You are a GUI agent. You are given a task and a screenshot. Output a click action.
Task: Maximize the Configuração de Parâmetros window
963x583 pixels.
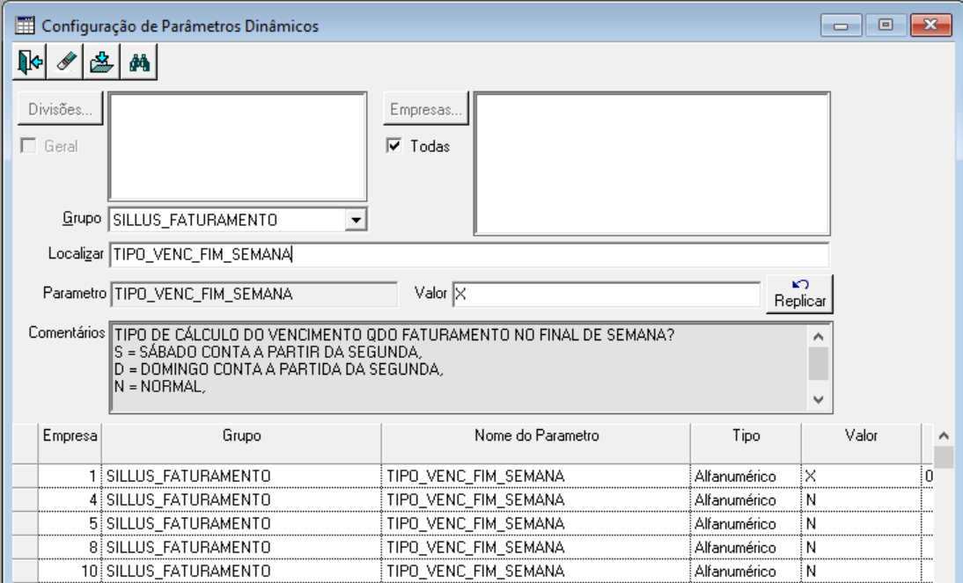pos(885,26)
